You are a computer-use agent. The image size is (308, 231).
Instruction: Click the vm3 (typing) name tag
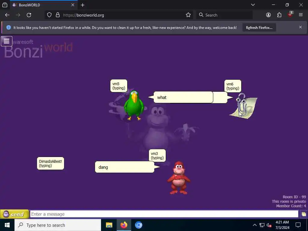pos(157,156)
